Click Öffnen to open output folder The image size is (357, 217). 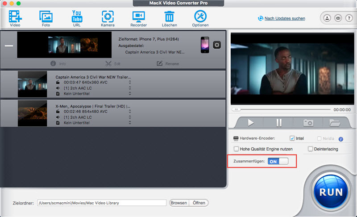[199, 203]
